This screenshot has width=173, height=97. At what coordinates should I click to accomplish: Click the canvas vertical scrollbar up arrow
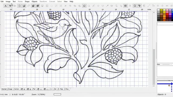click(154, 13)
